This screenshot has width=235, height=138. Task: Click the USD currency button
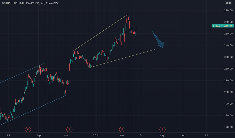[228, 3]
